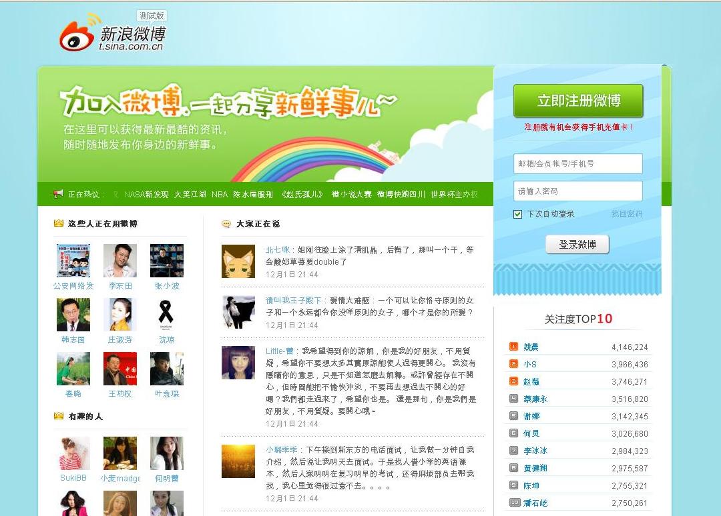Open the 世界杯主办权 hot topic

[454, 195]
